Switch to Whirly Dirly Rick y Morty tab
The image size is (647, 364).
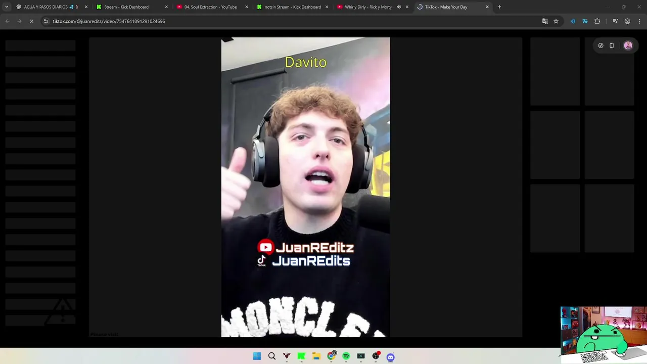pos(373,7)
